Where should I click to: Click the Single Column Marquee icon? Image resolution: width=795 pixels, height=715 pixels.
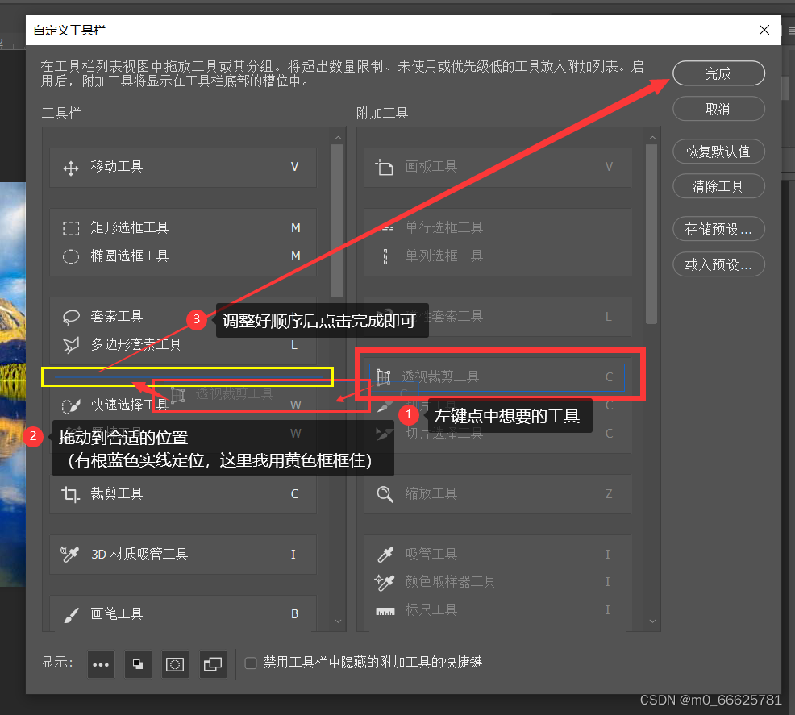click(385, 256)
